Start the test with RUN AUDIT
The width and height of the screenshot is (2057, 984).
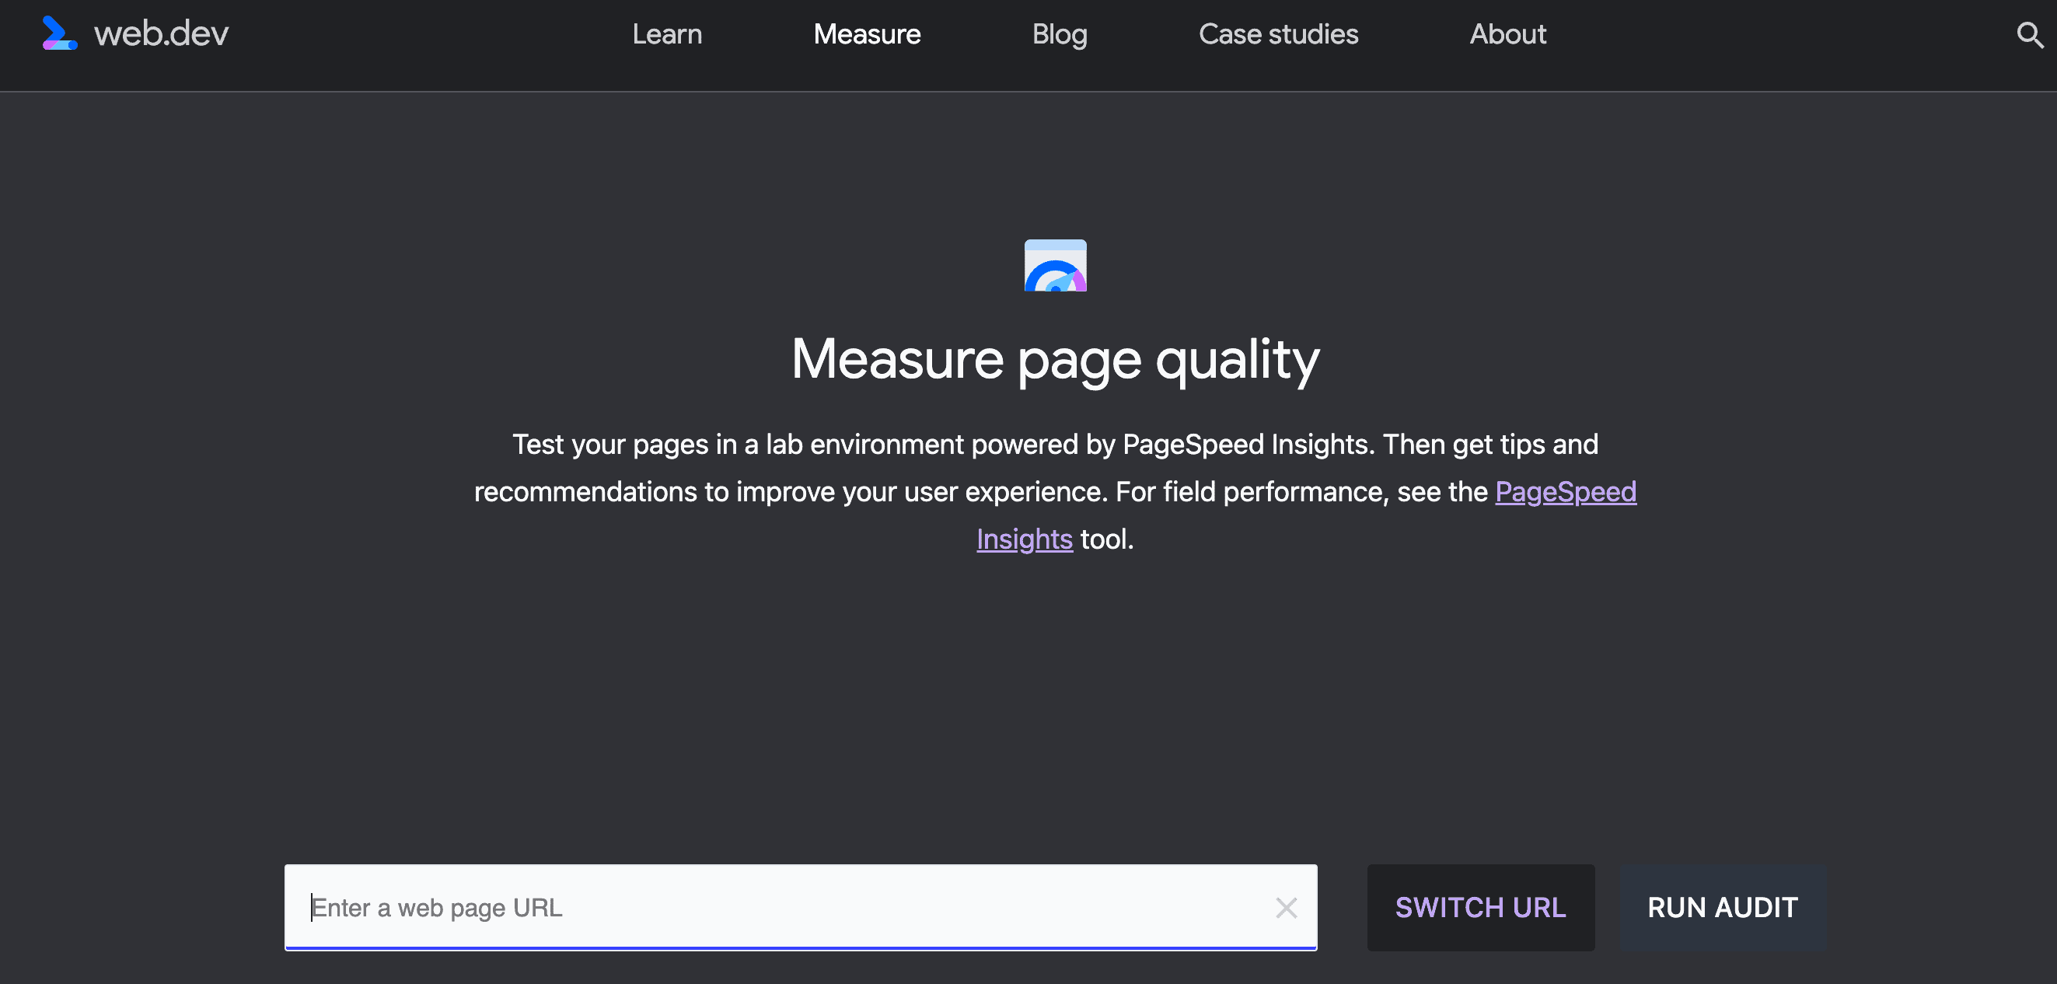tap(1723, 907)
